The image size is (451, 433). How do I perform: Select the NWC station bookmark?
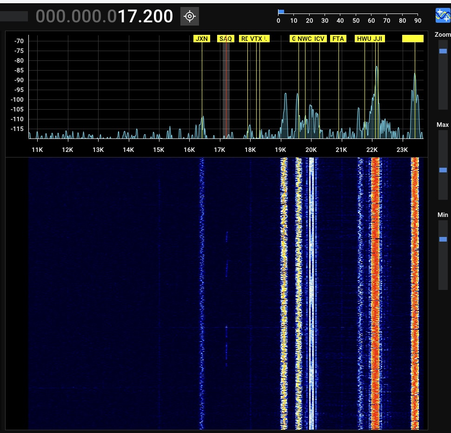pos(305,39)
